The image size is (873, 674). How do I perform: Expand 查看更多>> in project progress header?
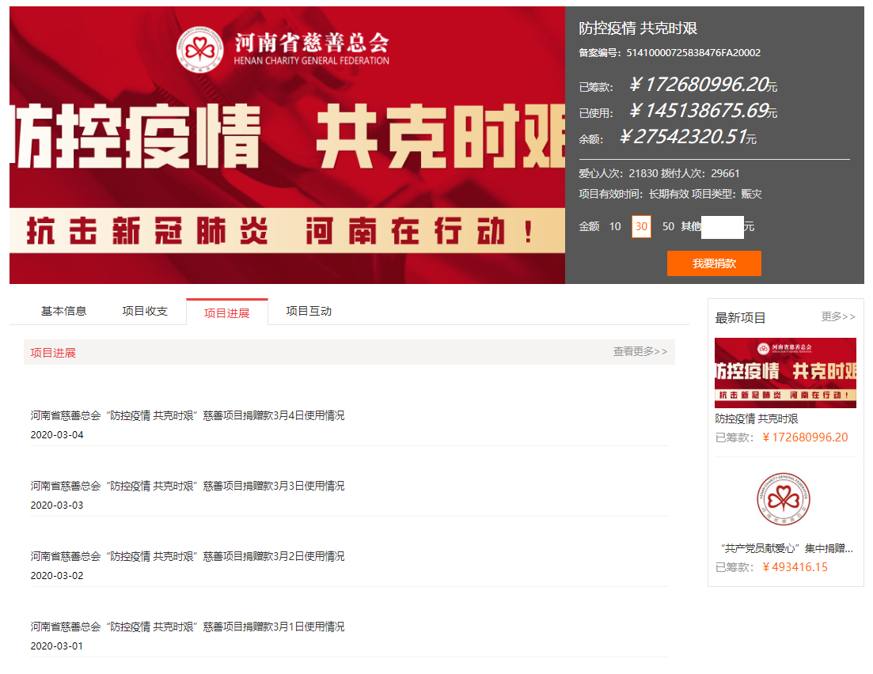pyautogui.click(x=640, y=352)
